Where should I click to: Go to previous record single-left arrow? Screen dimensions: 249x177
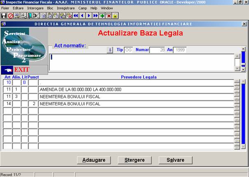pos(82,16)
